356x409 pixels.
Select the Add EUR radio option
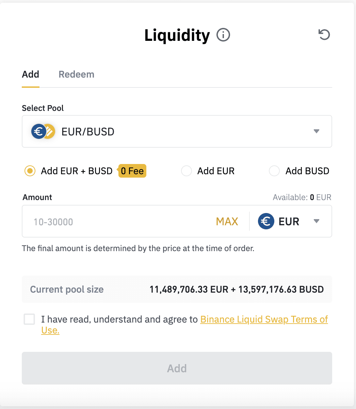[187, 171]
